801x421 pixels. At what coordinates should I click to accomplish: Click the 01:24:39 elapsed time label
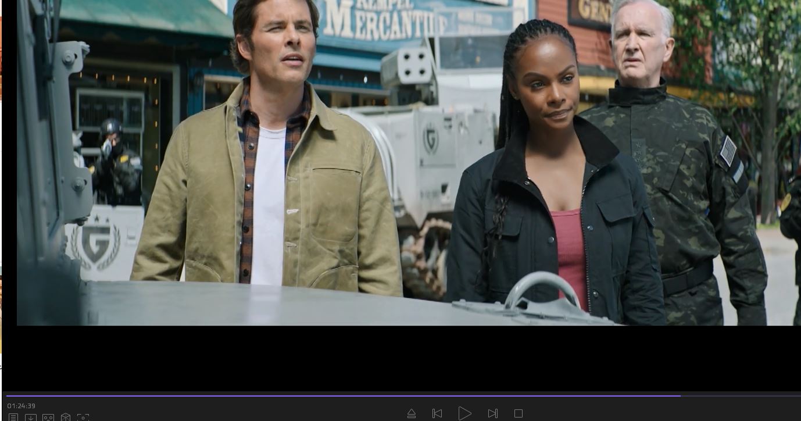(22, 406)
